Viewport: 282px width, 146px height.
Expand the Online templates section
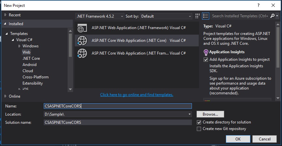pos(6,96)
